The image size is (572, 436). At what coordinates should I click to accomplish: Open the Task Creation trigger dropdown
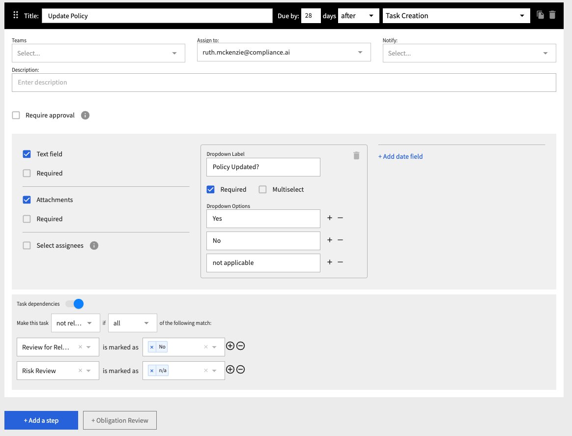456,15
